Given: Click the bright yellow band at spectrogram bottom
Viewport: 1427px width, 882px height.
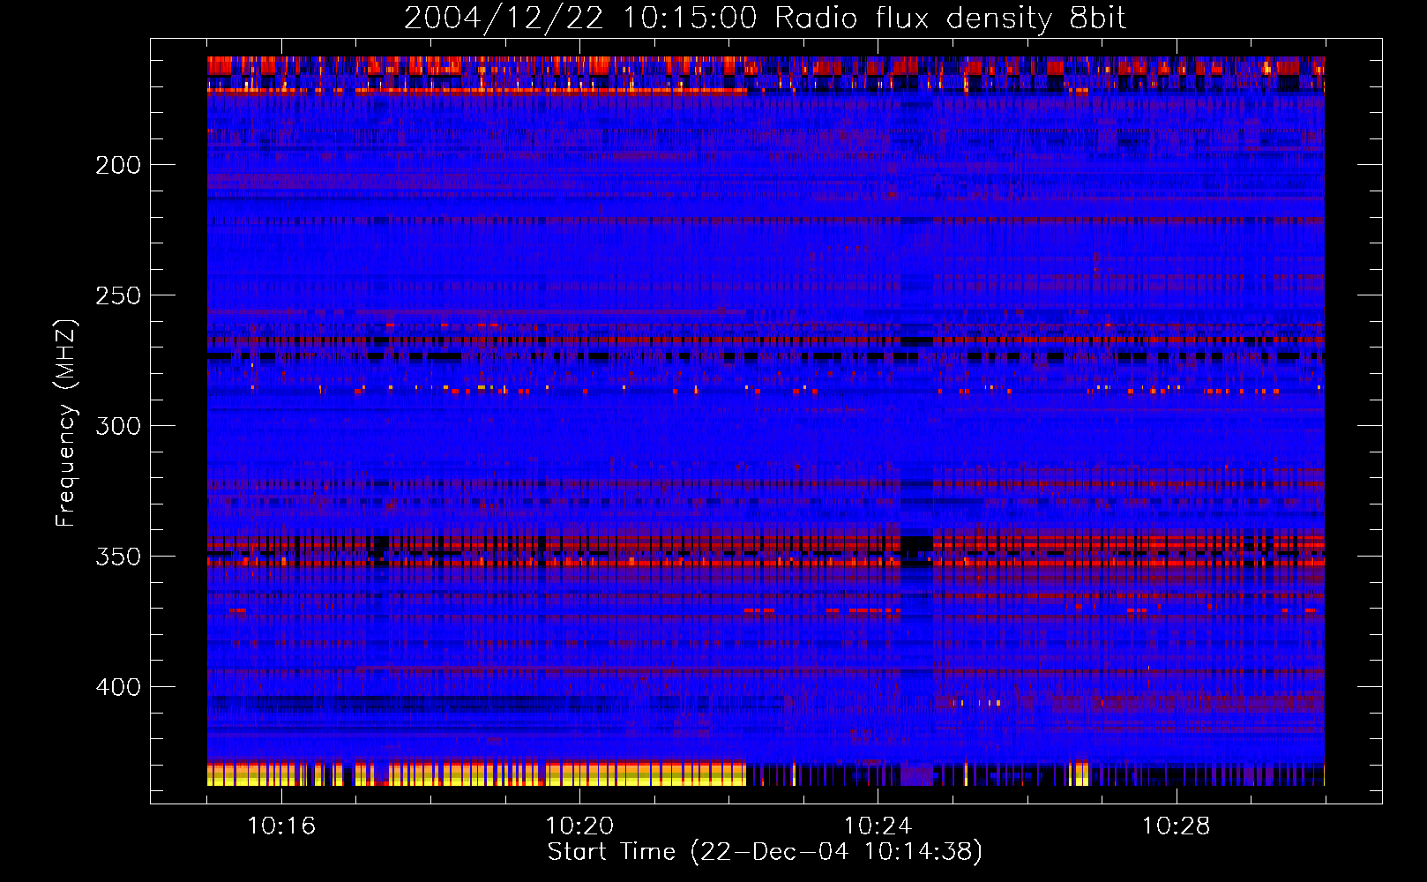Looking at the screenshot, I should point(476,774).
